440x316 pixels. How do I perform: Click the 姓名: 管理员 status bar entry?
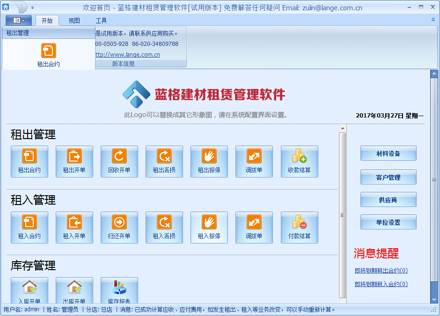[62, 309]
